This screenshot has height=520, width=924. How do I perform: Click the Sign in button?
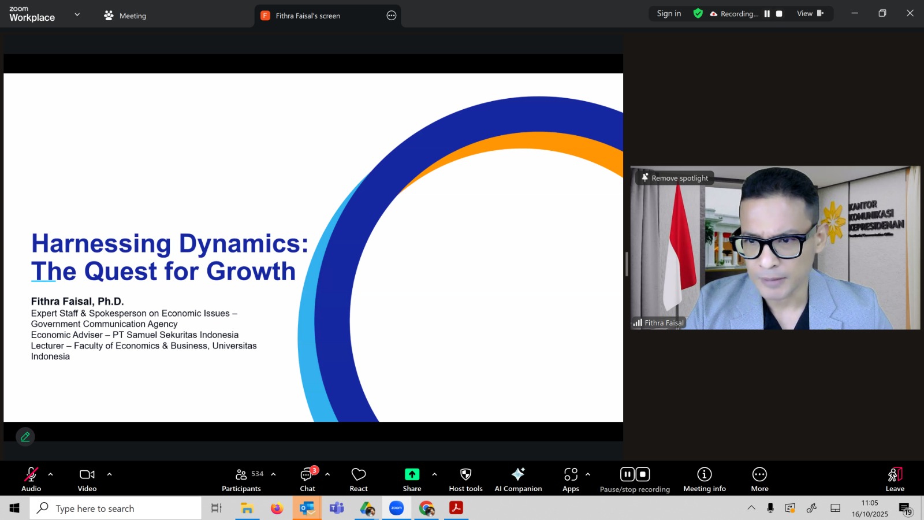669,14
